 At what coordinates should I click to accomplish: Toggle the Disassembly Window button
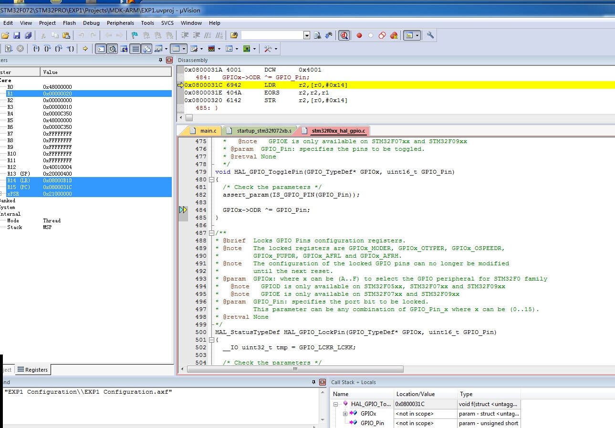112,49
